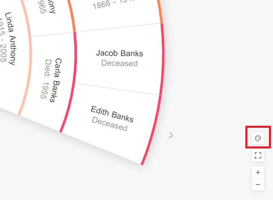Click orange arc left of 1868 segment

coord(71,16)
